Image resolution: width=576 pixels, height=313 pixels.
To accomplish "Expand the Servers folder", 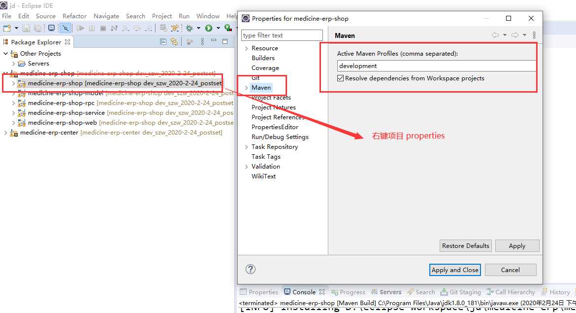I will [x=14, y=63].
